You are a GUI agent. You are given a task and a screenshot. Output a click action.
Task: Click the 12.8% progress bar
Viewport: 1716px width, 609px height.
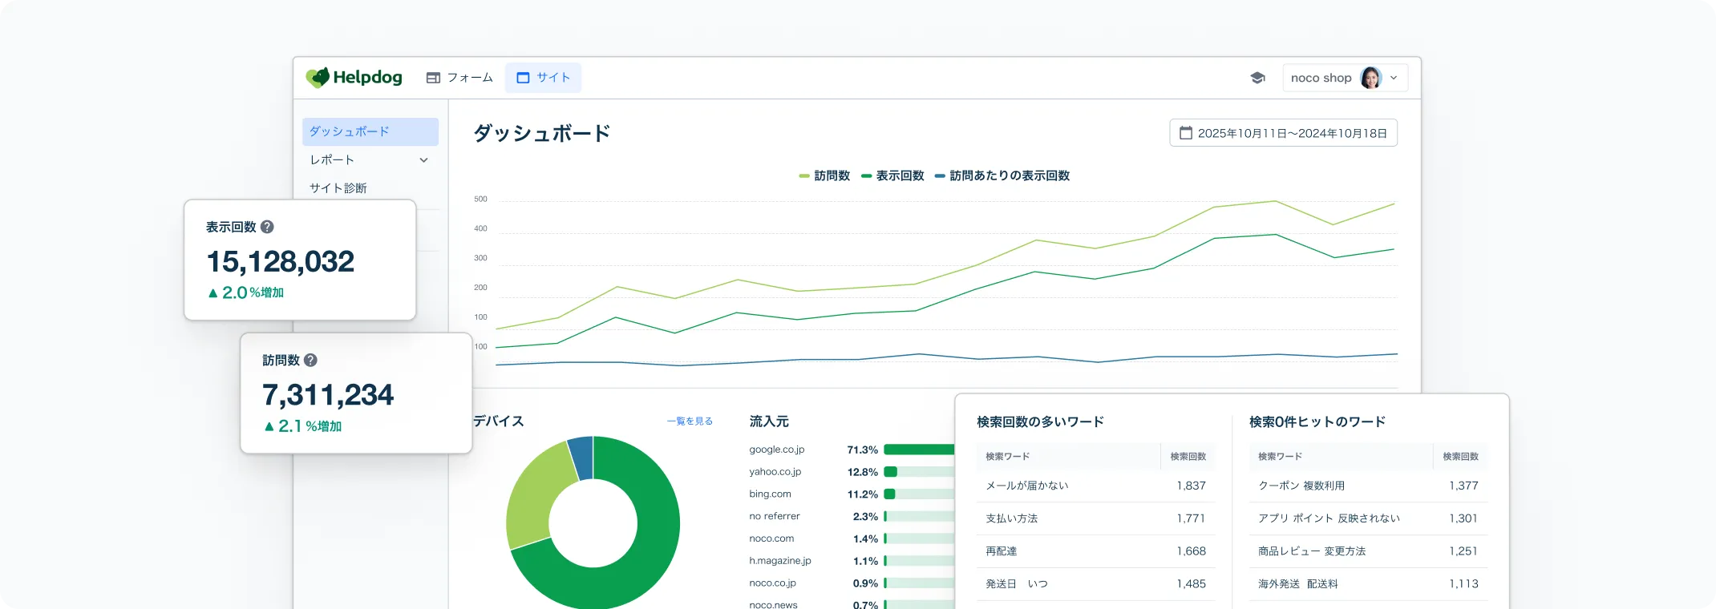[x=919, y=472]
